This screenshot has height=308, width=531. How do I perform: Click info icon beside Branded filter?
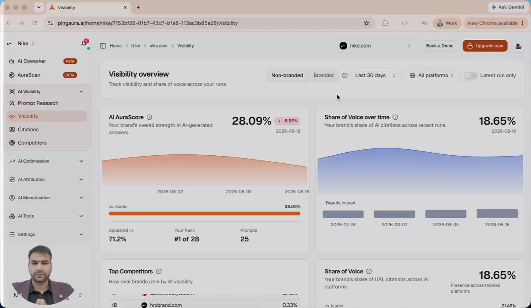pyautogui.click(x=345, y=75)
